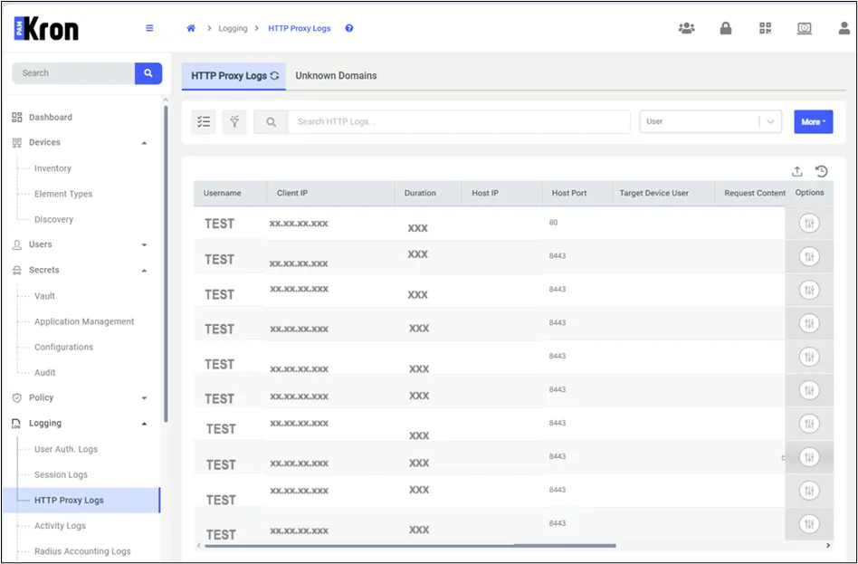Image resolution: width=858 pixels, height=564 pixels.
Task: Click the padlock icon in top bar
Action: point(726,28)
